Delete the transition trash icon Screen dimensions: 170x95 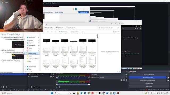[124, 80]
